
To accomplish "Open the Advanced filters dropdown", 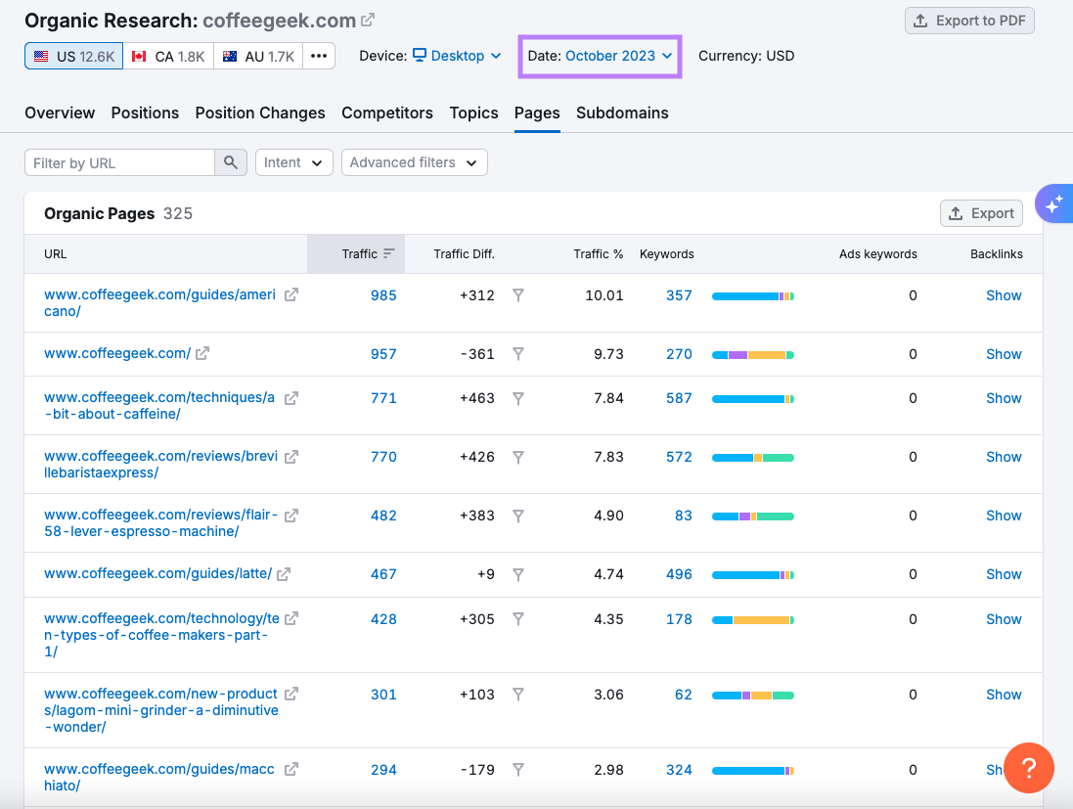I will pos(414,161).
